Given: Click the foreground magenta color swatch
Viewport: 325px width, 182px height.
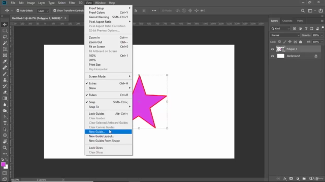Looking at the screenshot, I should point(3,164).
